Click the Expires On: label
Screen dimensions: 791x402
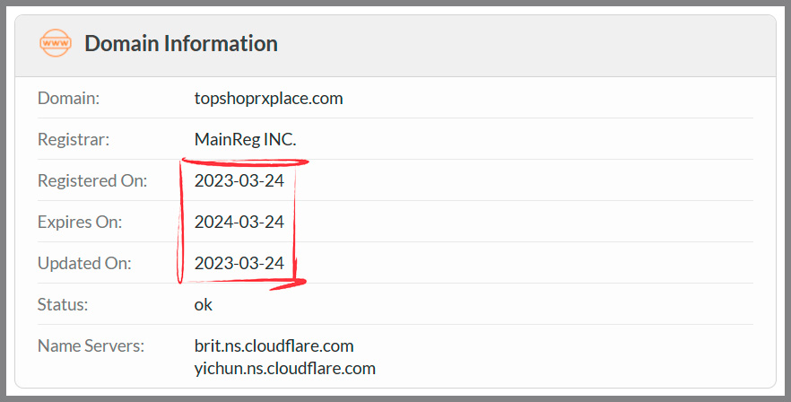pos(80,222)
